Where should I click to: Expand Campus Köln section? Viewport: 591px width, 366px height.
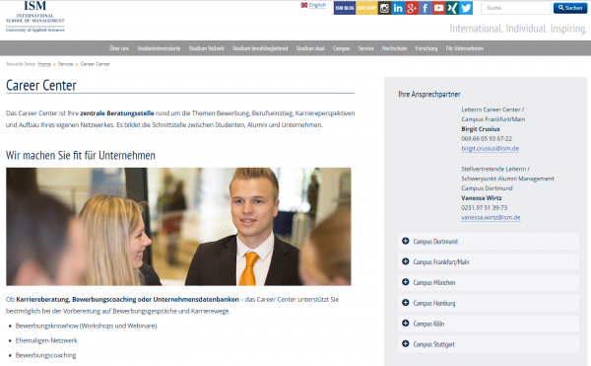pos(489,324)
